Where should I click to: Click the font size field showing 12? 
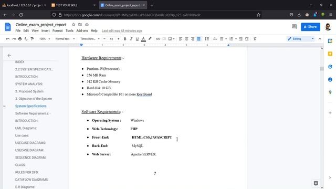coord(111,39)
